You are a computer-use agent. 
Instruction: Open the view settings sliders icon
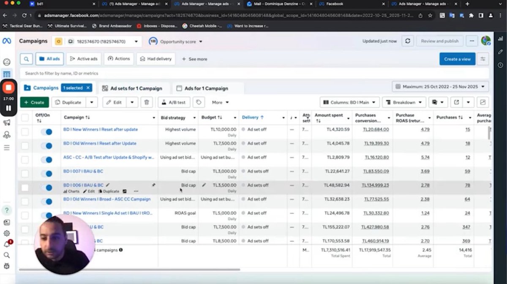click(x=483, y=59)
